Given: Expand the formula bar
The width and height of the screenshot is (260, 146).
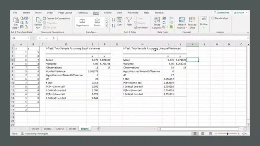Looking at the screenshot, I should pos(248,38).
